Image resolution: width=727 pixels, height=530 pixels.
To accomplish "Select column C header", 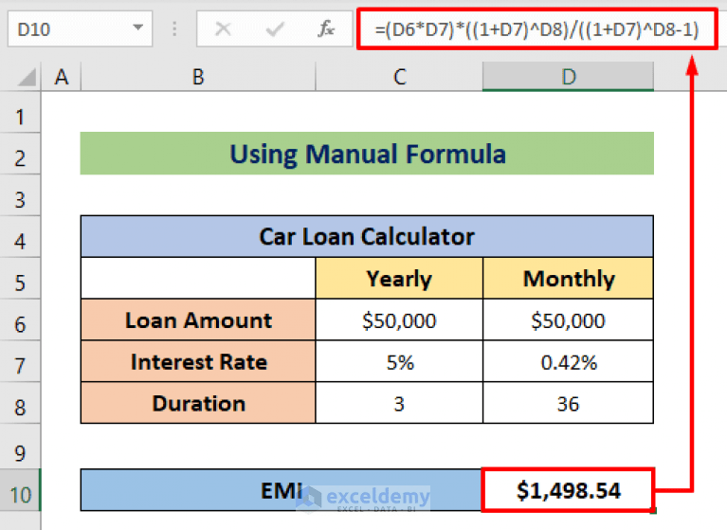I will point(399,77).
